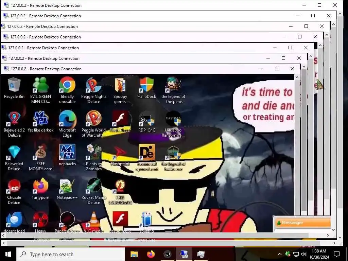The height and width of the screenshot is (261, 348).
Task: Select the Chuzzle Deluxe icon
Action: (14, 192)
